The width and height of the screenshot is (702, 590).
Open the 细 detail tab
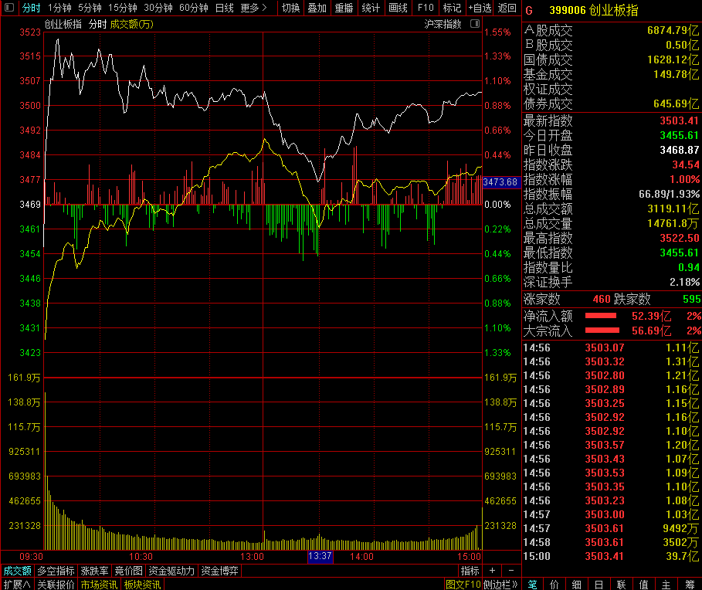(x=577, y=585)
